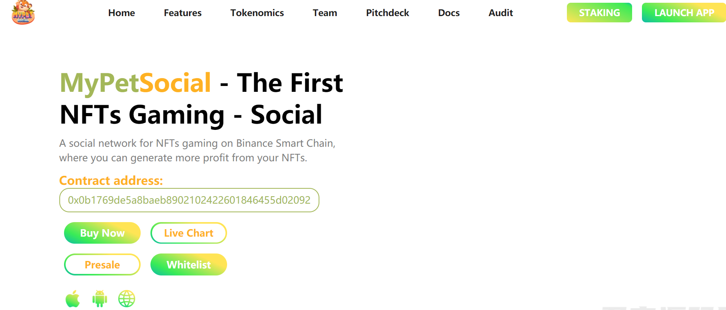This screenshot has width=726, height=310.
Task: Open the Apple iOS app link icon
Action: (73, 299)
